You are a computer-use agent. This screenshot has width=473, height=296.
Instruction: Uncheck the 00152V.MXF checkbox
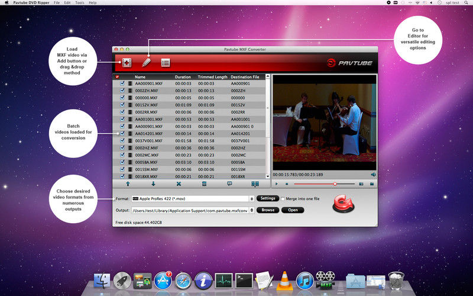tap(122, 105)
